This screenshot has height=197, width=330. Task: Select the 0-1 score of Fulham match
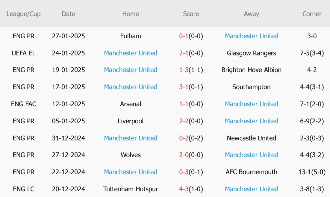pos(184,36)
